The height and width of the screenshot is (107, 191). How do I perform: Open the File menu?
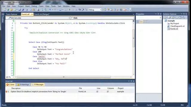pos(4,6)
